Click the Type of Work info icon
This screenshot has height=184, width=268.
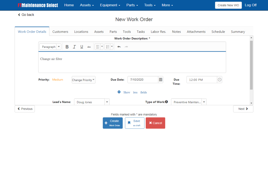coord(166,102)
